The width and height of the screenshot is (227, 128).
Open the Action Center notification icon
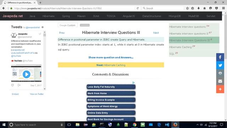221,125
